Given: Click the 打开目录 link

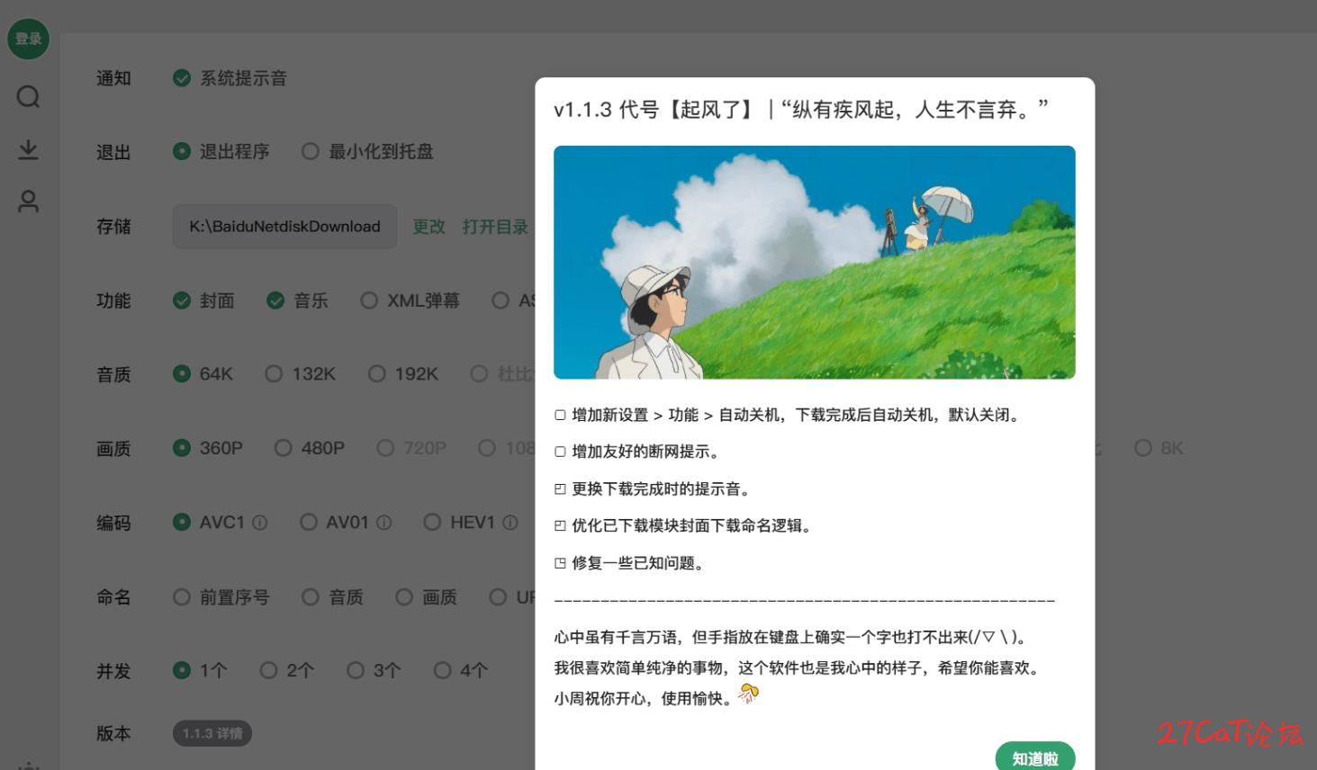Looking at the screenshot, I should (x=495, y=227).
